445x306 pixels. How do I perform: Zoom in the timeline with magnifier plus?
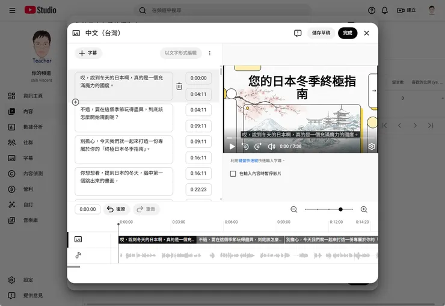tap(364, 210)
